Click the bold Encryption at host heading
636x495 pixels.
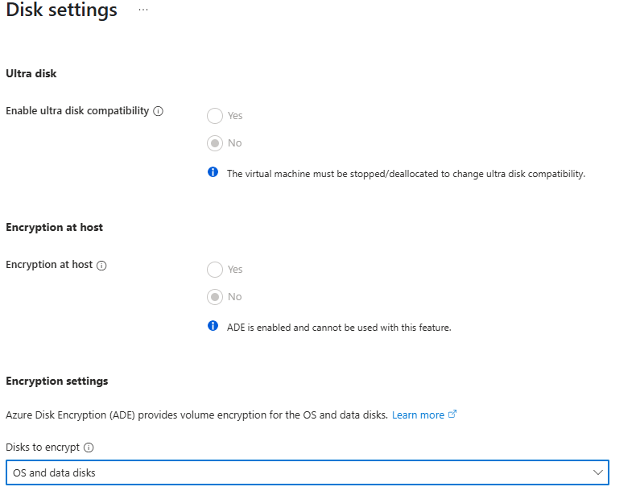(x=55, y=228)
